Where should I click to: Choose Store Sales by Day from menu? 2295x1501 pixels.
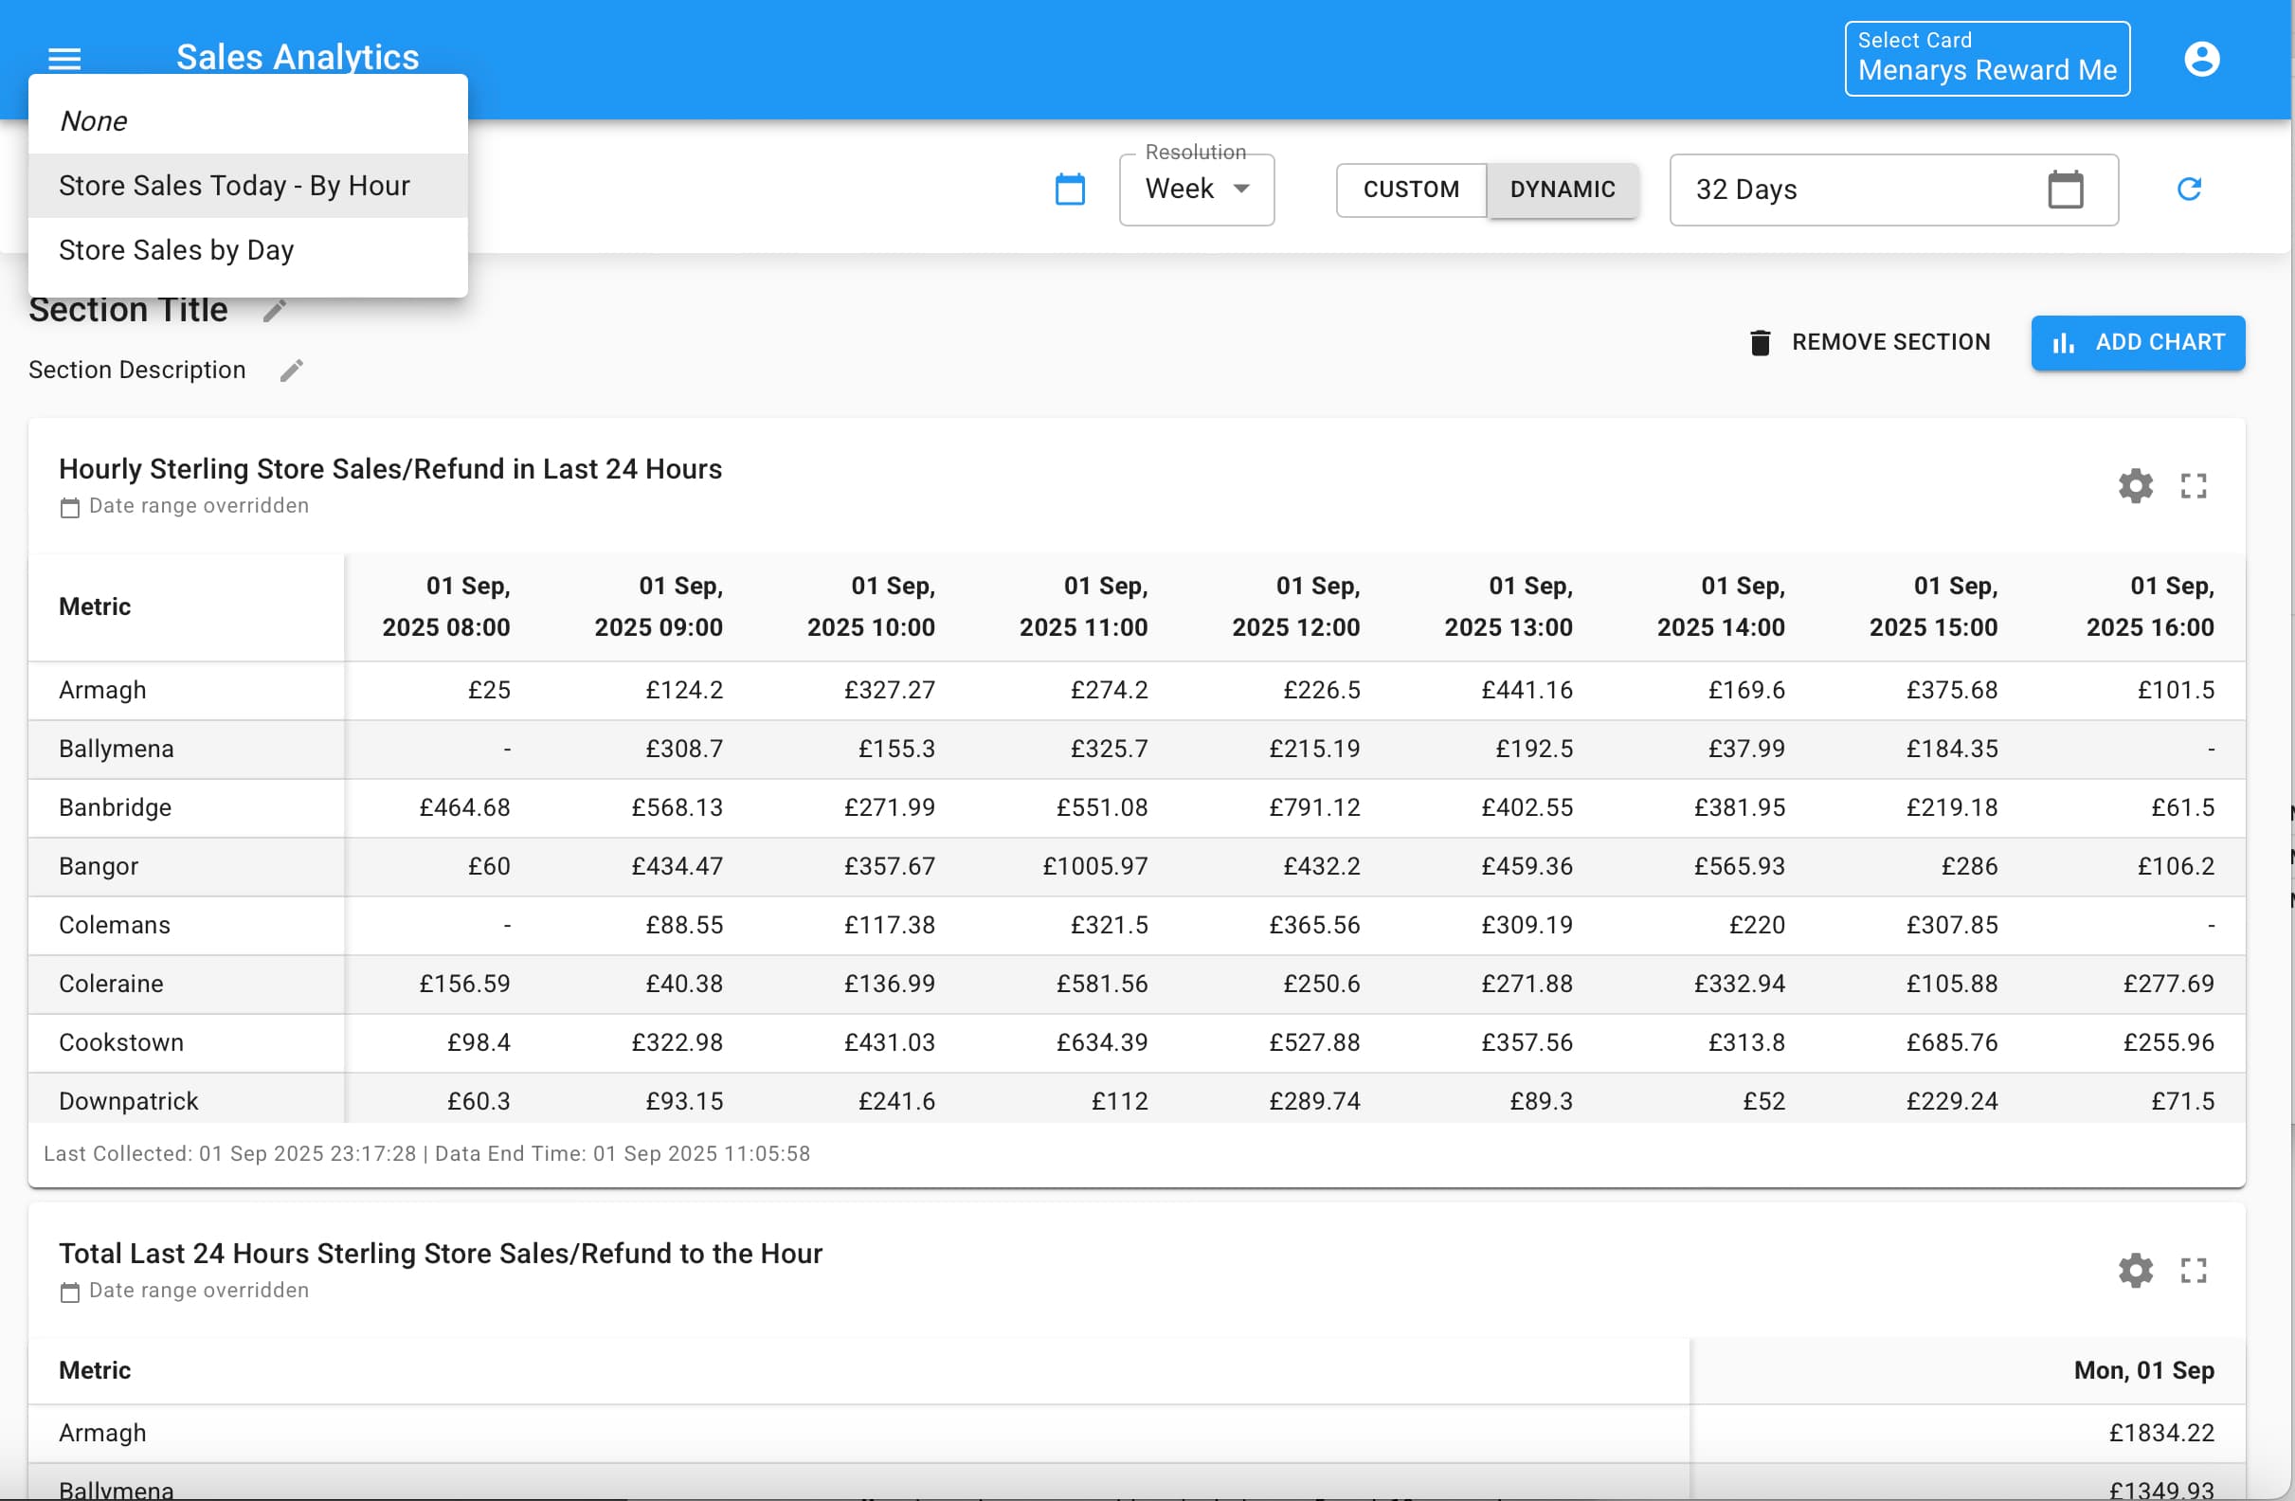coord(176,249)
